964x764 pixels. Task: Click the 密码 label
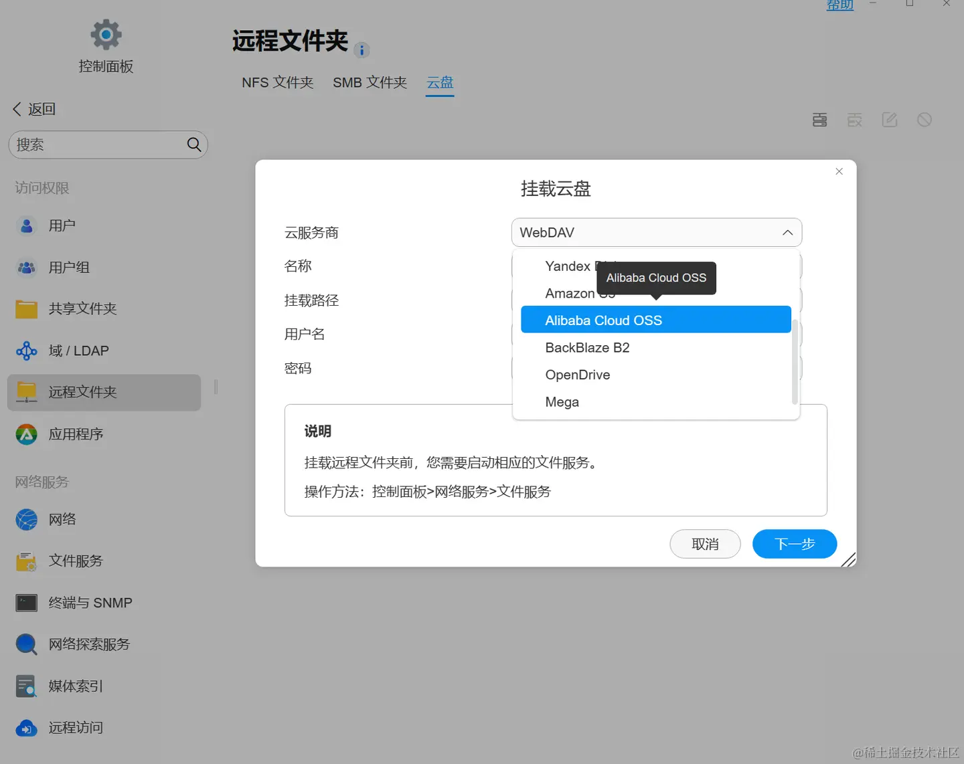click(298, 368)
